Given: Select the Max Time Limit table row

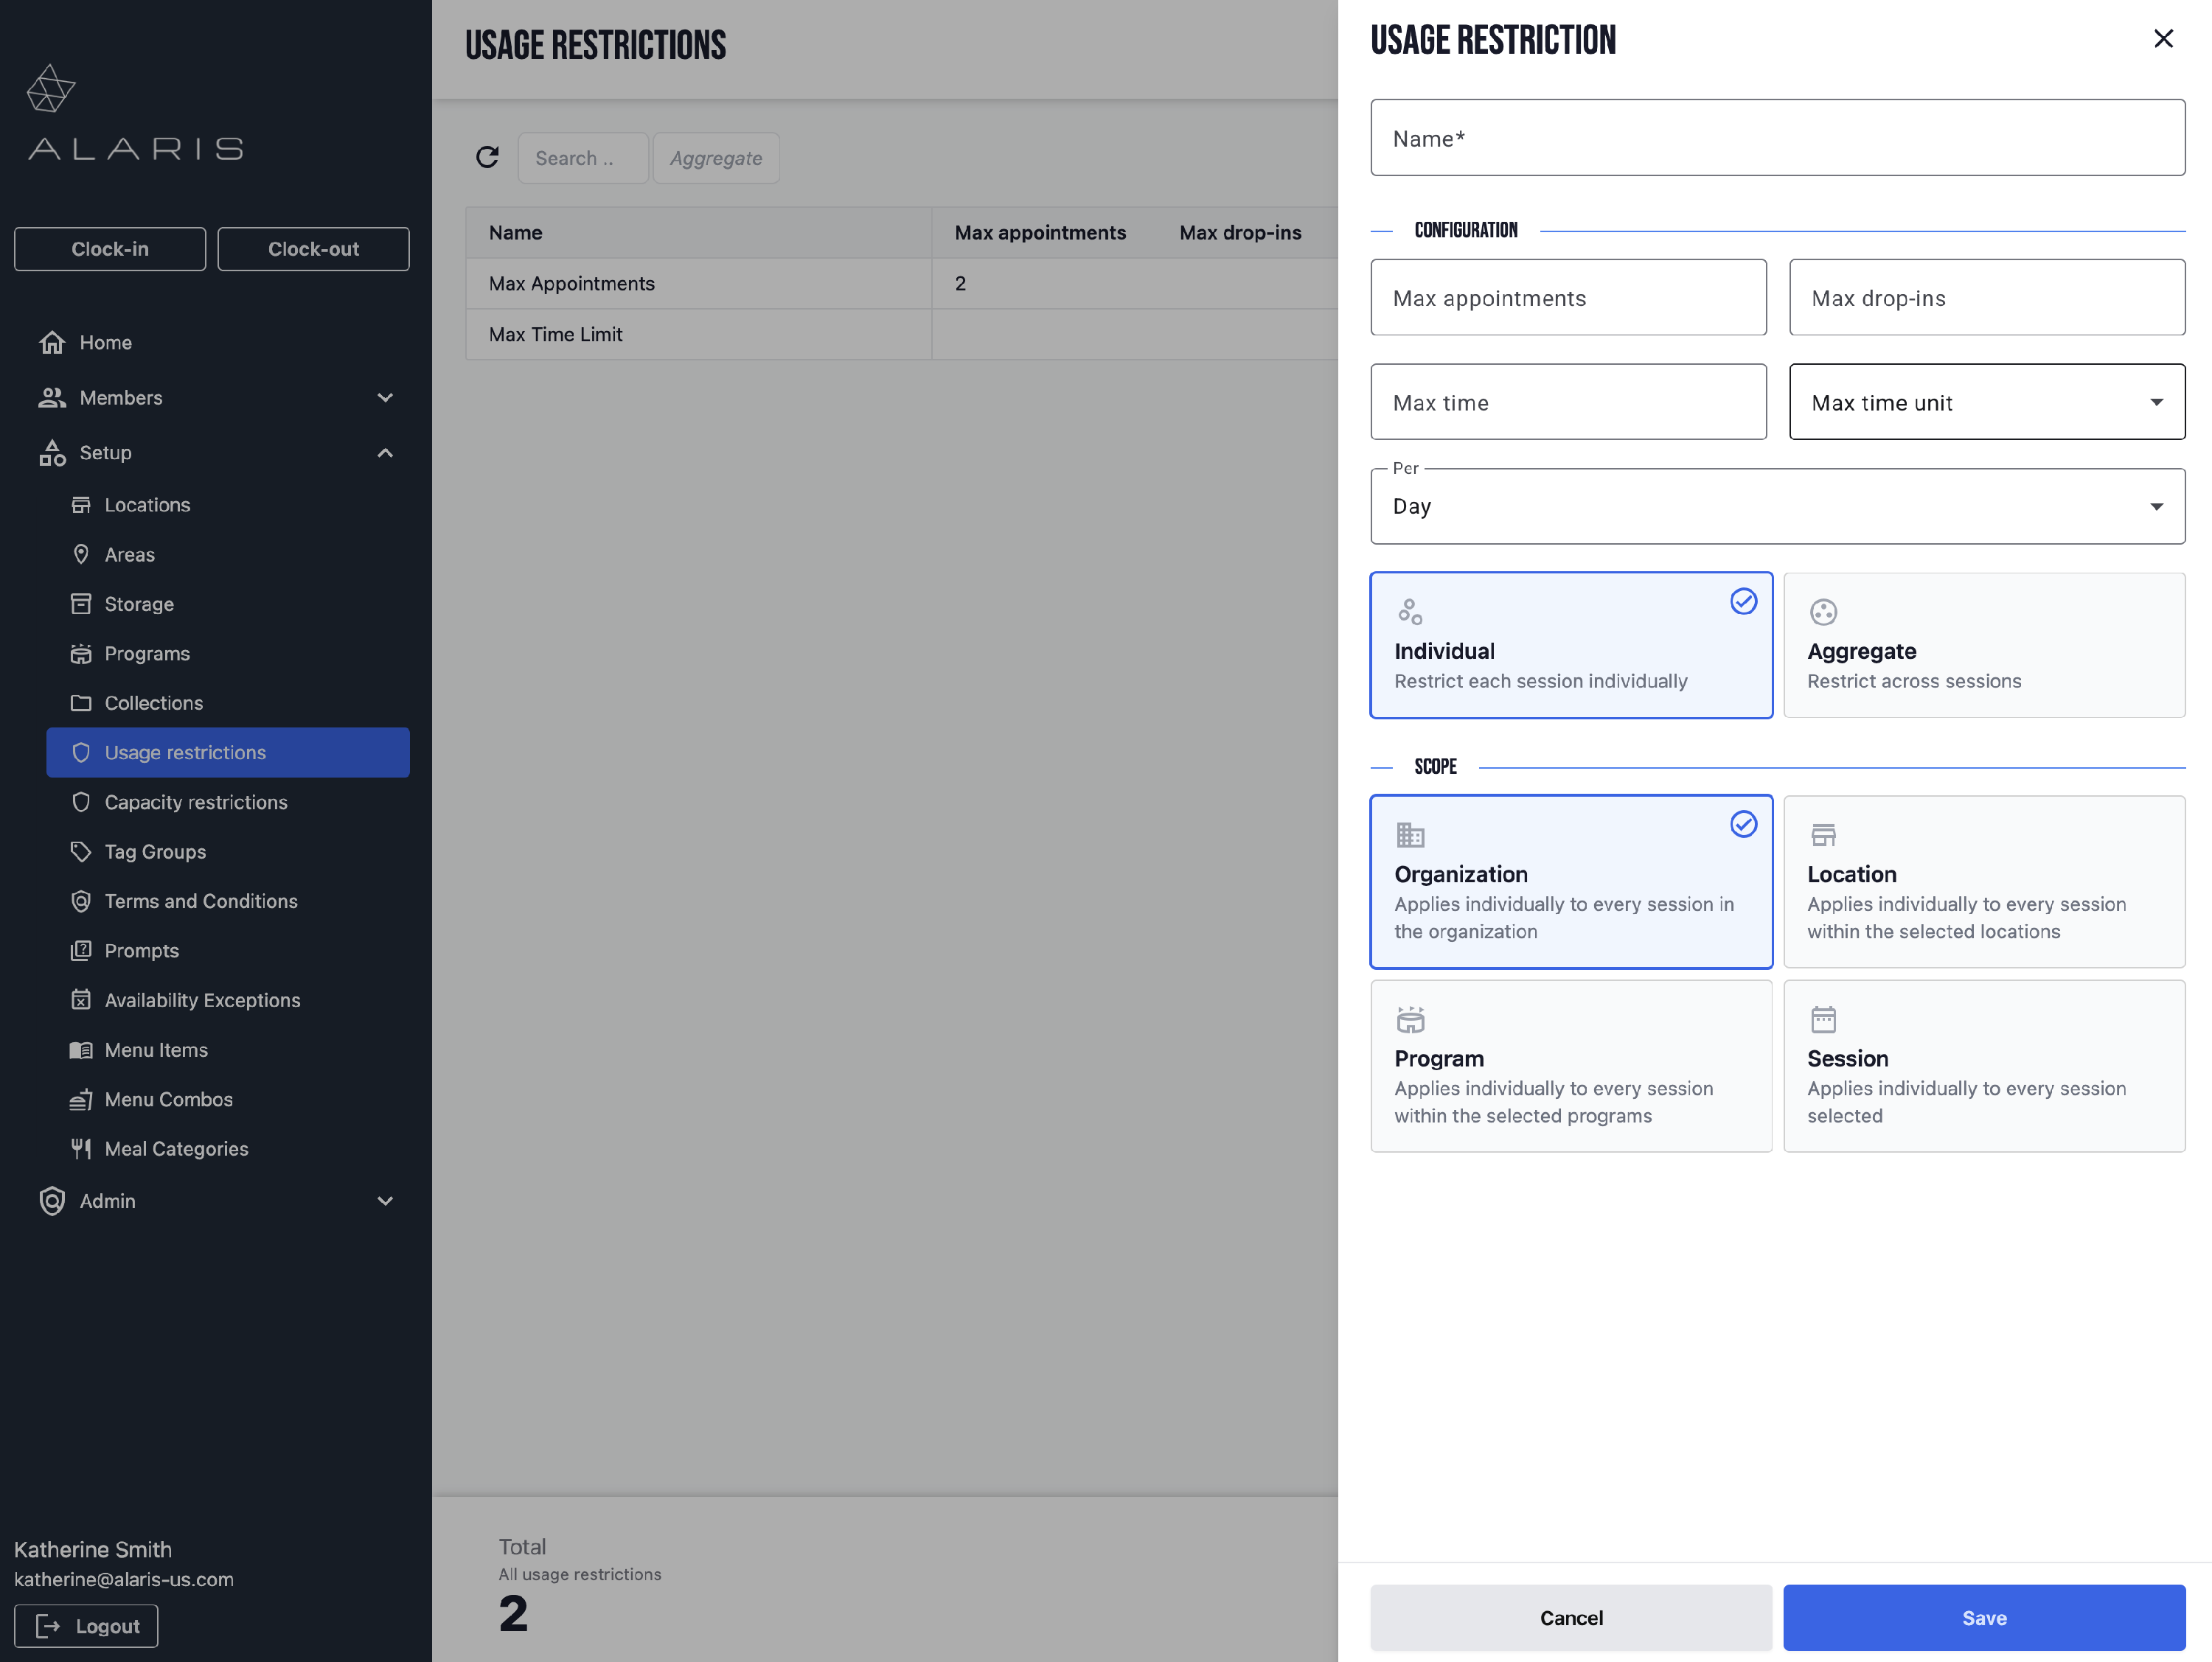Looking at the screenshot, I should point(901,335).
